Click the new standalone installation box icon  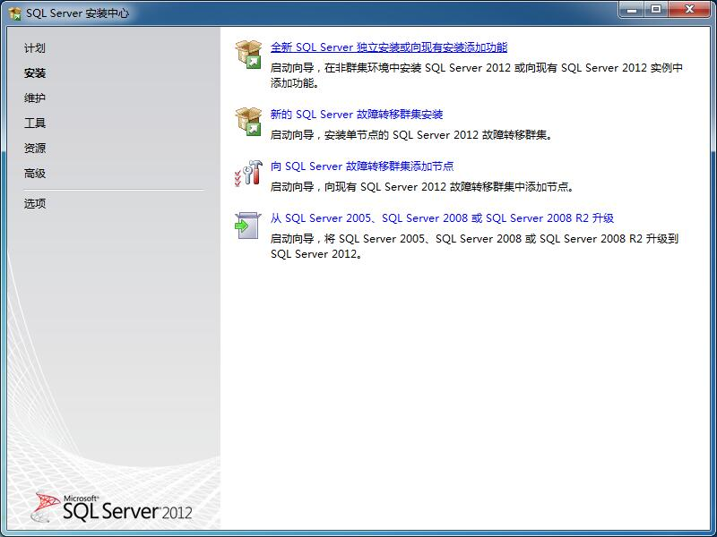click(248, 55)
